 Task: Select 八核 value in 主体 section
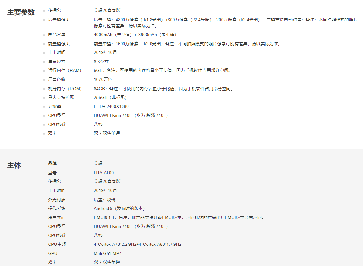point(98,235)
